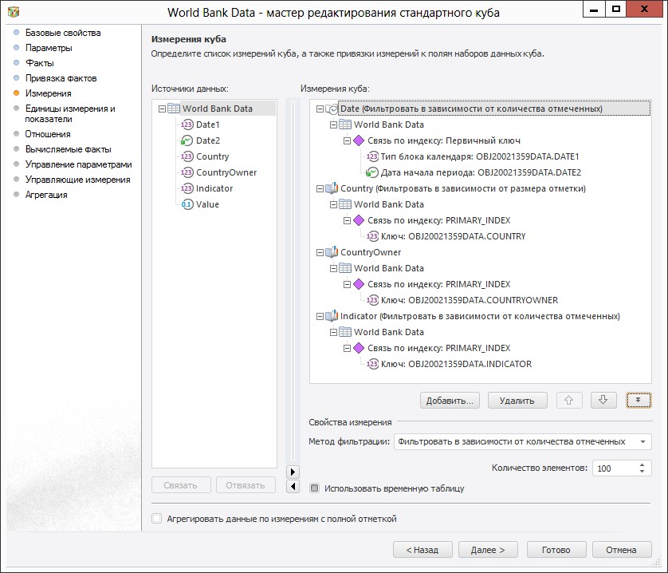Click the Country dictionary dimension icon
Viewport: 668px width, 573px height.
332,188
